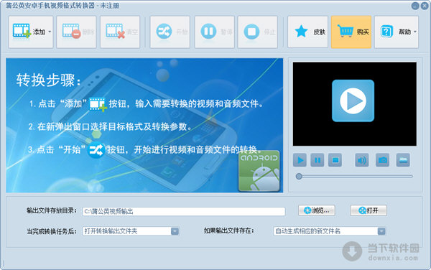The image size is (431, 270).
Task: Stop playback in the preview player
Action: (335, 160)
